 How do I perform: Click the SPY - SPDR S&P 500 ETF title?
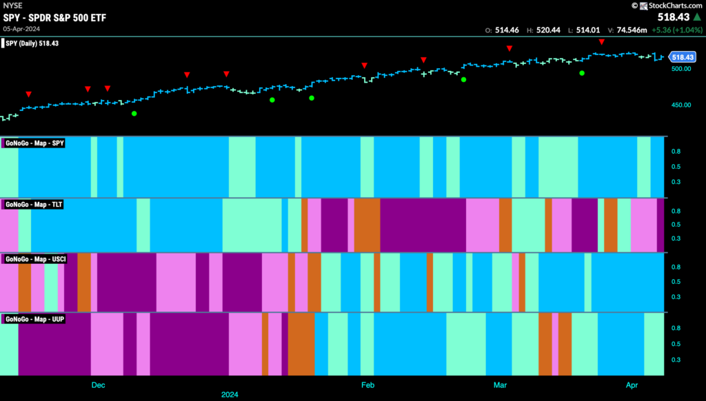[x=54, y=17]
